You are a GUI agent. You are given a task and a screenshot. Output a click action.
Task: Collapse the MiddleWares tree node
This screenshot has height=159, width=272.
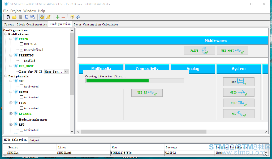point(6,34)
